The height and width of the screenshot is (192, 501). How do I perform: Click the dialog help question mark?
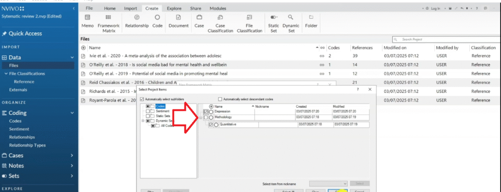click(x=358, y=89)
